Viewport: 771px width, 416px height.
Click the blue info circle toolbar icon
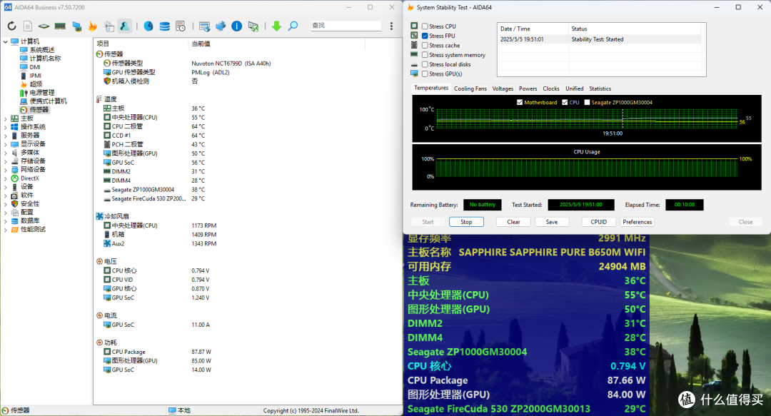236,26
